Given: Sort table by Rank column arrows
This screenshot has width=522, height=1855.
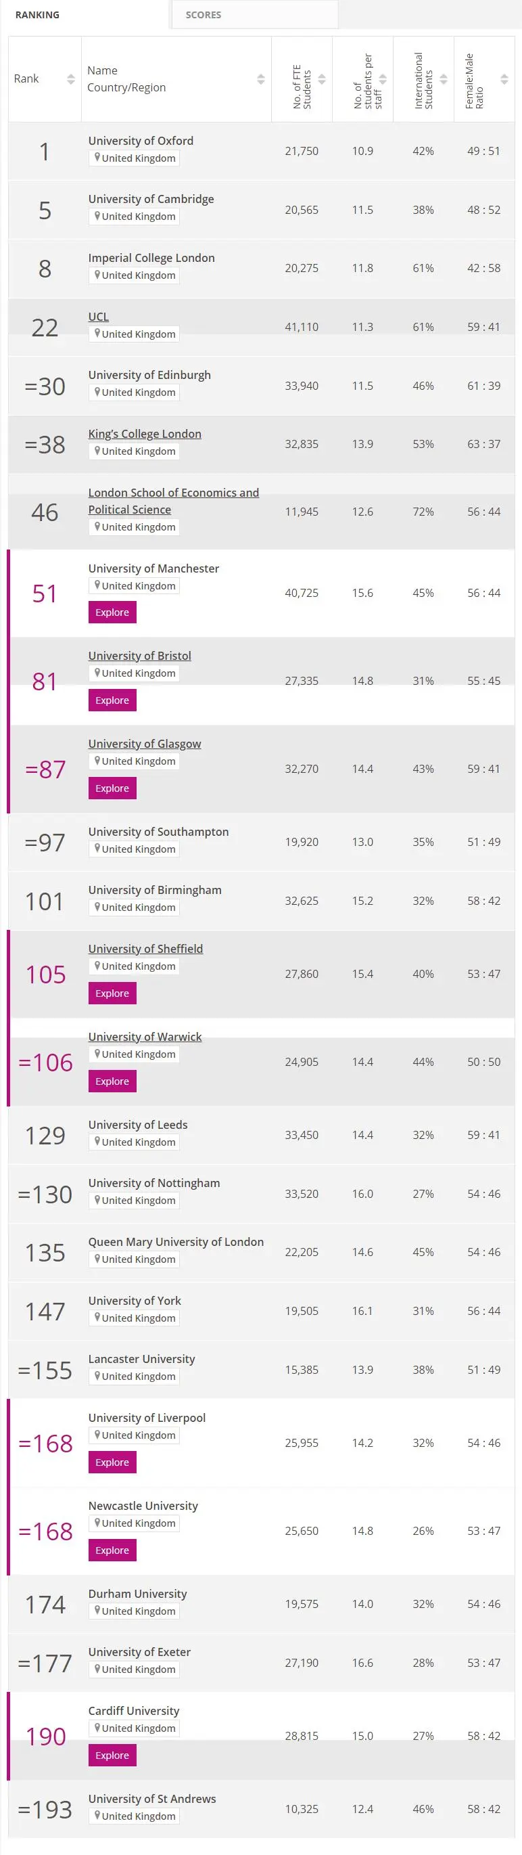Looking at the screenshot, I should click(70, 79).
